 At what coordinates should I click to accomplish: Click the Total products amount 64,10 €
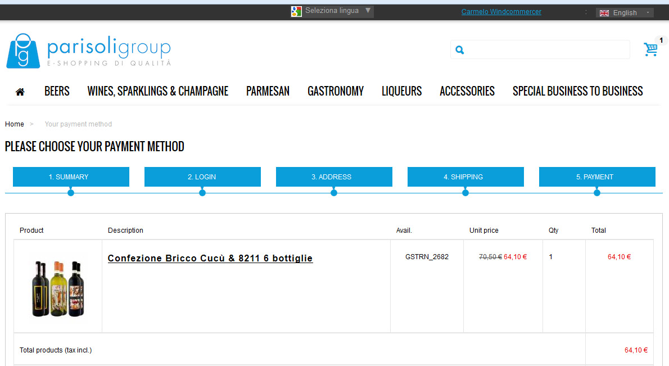[636, 350]
